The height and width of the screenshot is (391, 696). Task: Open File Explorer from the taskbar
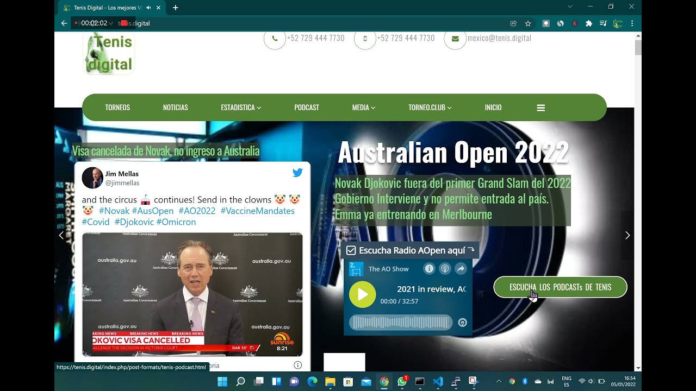coord(330,381)
